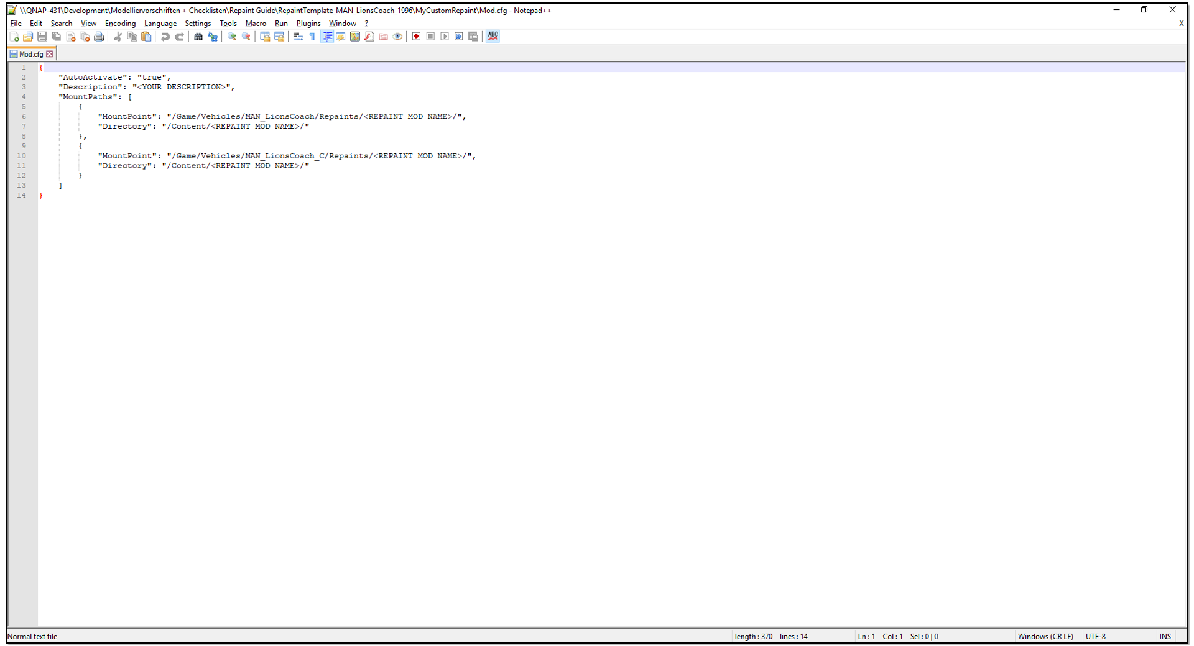Viewport: 1194px width, 646px height.
Task: Click 'Windows (CR LF)' in status bar
Action: pyautogui.click(x=1045, y=637)
